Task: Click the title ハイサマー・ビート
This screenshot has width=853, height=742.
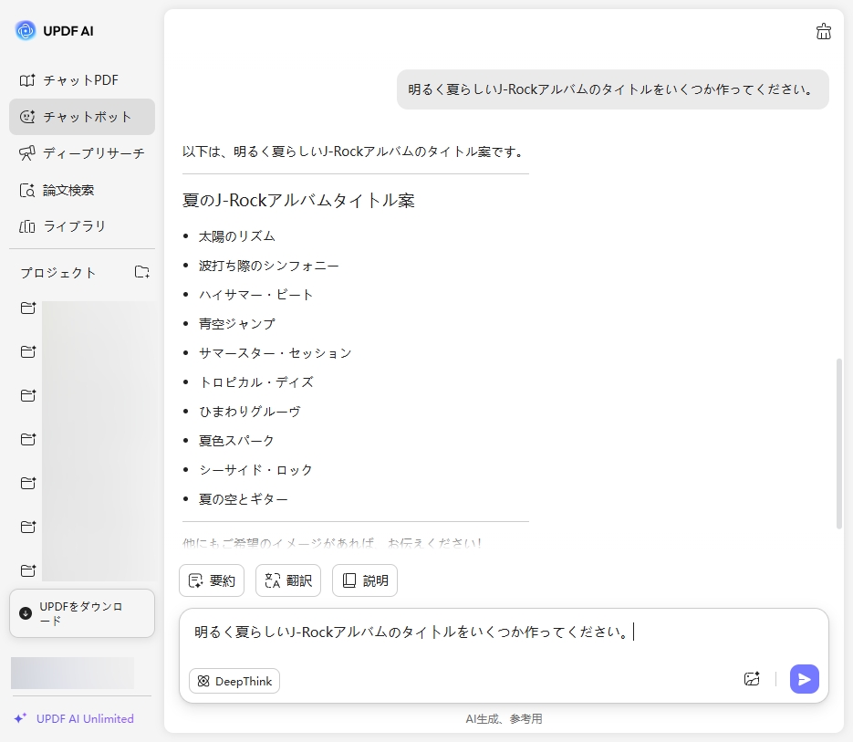Action: (x=255, y=295)
